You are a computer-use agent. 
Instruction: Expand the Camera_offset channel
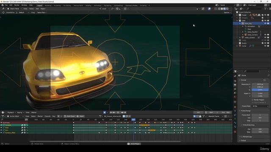1,133
